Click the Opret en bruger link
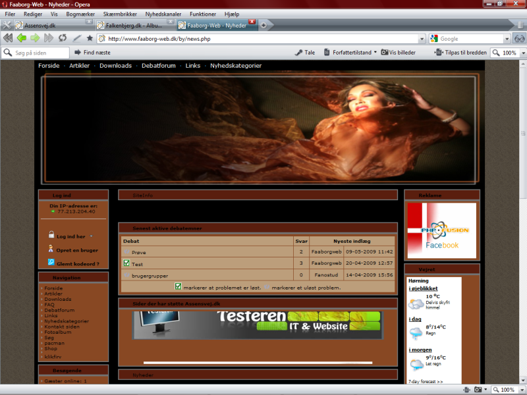 77,250
